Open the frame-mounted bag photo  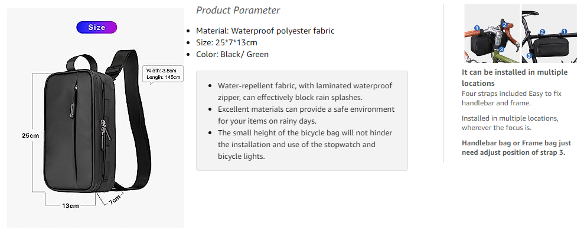tap(549, 34)
